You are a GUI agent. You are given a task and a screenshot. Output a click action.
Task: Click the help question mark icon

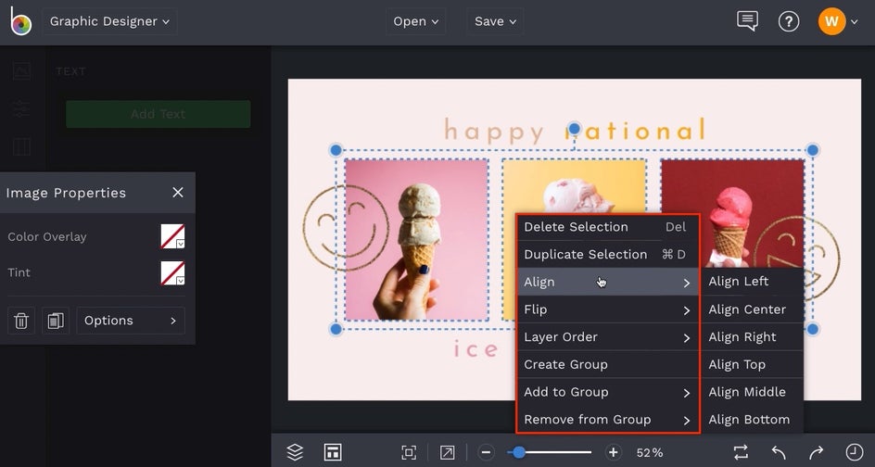point(789,21)
